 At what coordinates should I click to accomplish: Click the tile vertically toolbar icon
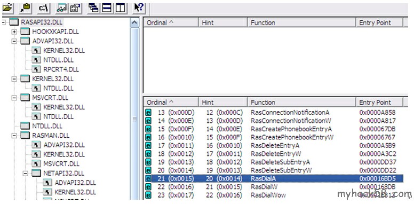(x=120, y=8)
